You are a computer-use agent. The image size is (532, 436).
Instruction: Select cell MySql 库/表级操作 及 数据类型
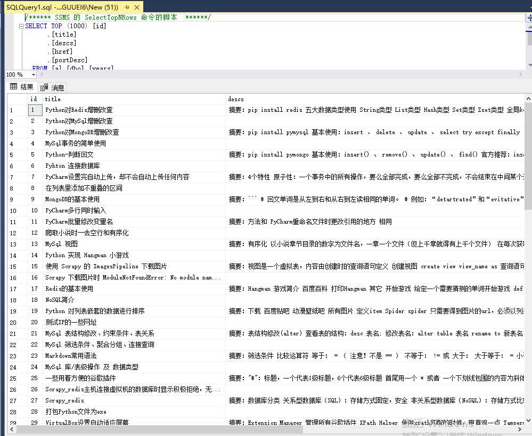coord(134,367)
